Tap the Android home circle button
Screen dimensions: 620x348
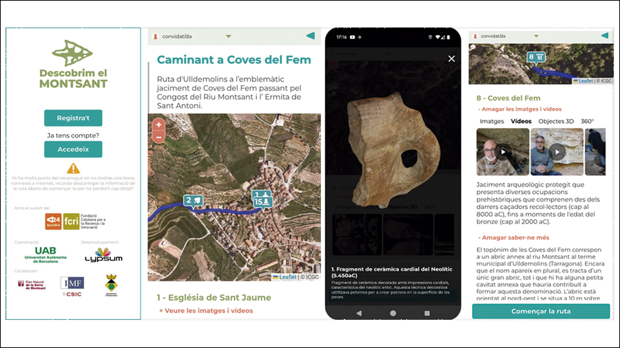tap(393, 312)
